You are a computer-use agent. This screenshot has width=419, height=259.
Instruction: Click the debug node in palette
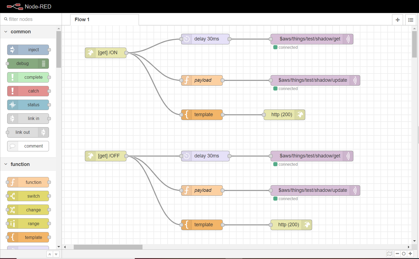tap(28, 64)
